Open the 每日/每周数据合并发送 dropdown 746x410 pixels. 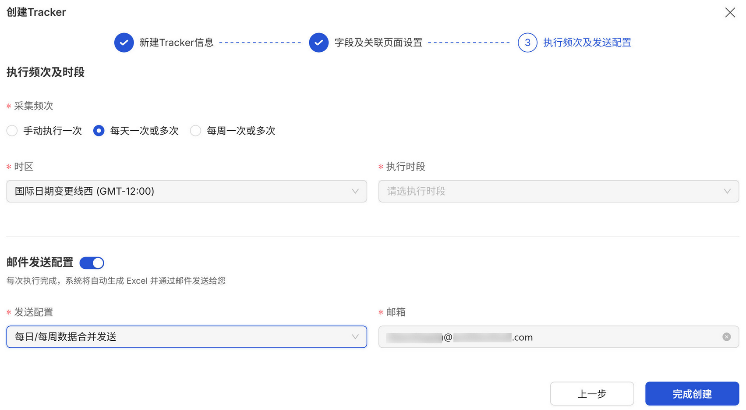point(175,337)
